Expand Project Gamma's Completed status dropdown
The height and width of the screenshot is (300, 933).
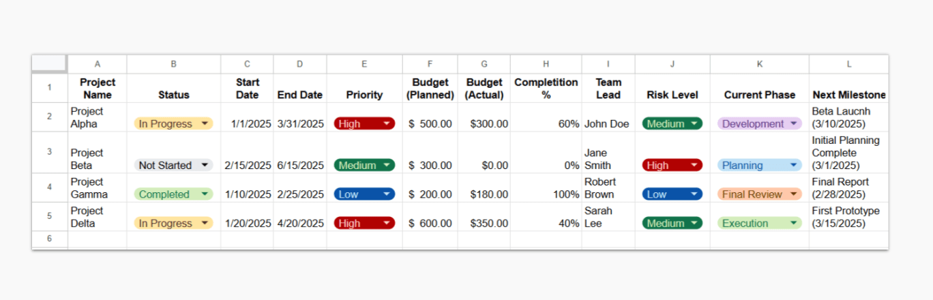[173, 194]
